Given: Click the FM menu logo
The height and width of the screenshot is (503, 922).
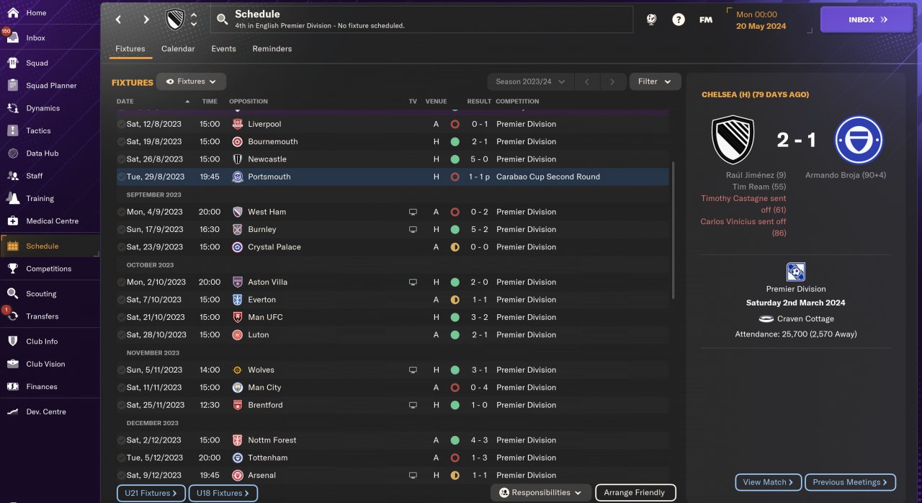Looking at the screenshot, I should [x=706, y=19].
